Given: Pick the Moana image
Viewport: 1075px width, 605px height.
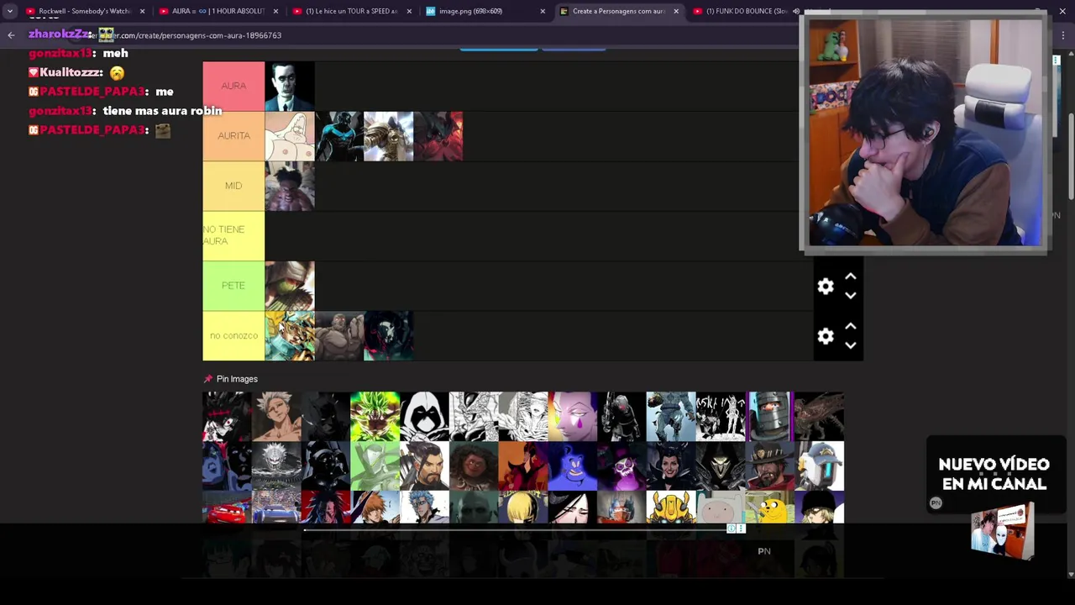Looking at the screenshot, I should pos(474,466).
